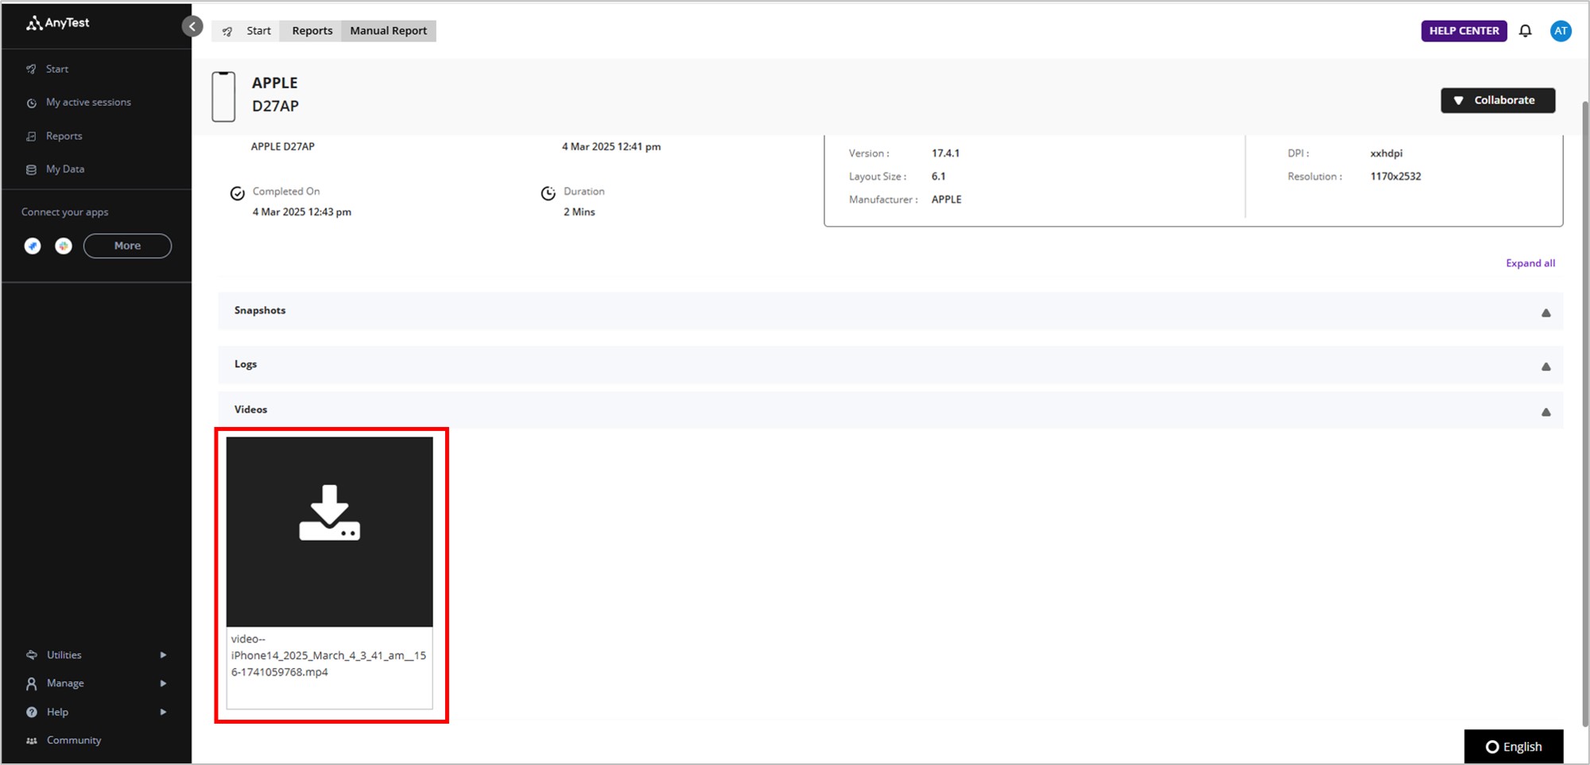Open the Community link
This screenshot has width=1590, height=765.
coord(74,740)
